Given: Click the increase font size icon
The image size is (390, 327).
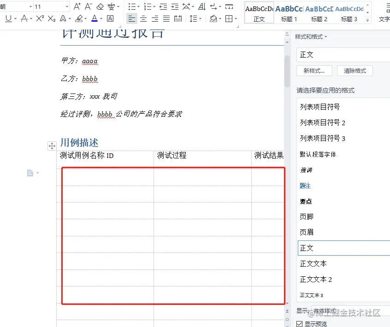Looking at the screenshot, I should coord(77,6).
